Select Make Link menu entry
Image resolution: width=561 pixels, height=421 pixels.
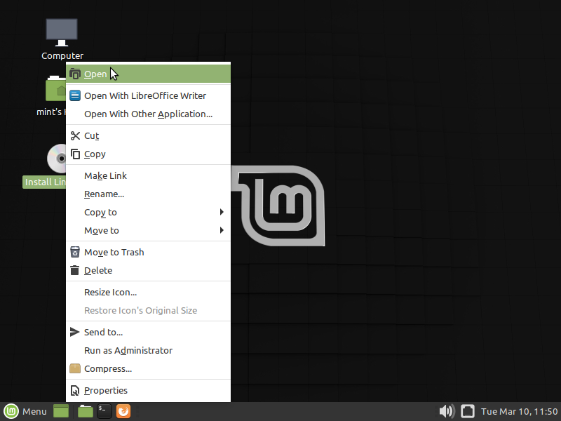[x=149, y=176]
